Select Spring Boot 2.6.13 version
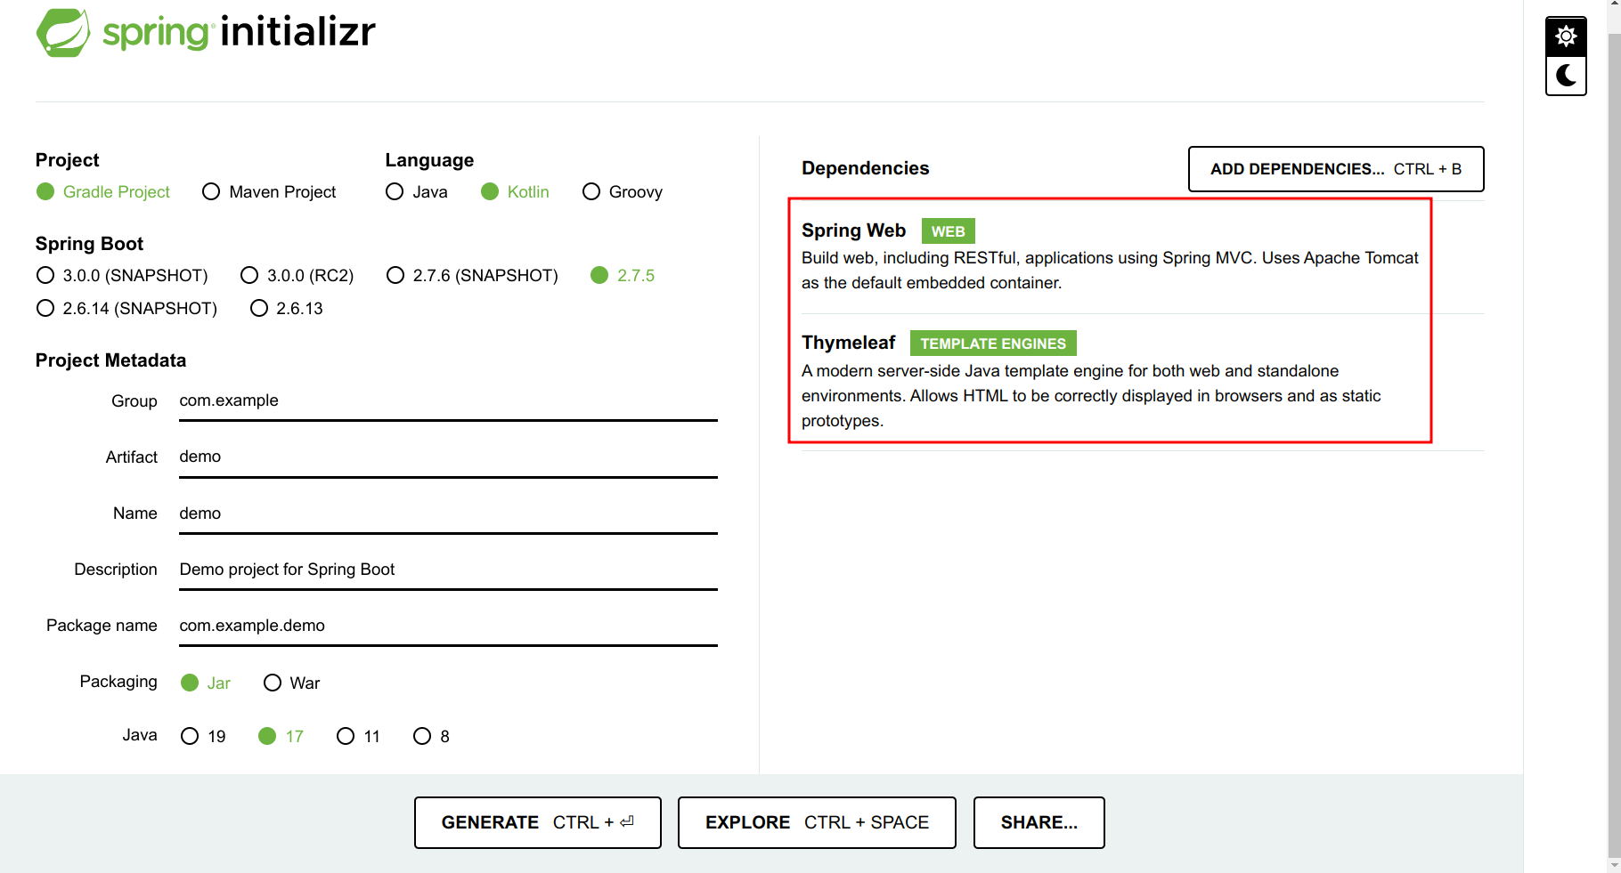 259,309
